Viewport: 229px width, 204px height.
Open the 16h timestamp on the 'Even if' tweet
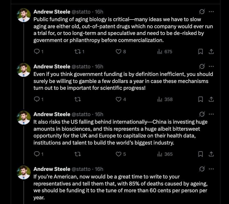click(x=99, y=67)
